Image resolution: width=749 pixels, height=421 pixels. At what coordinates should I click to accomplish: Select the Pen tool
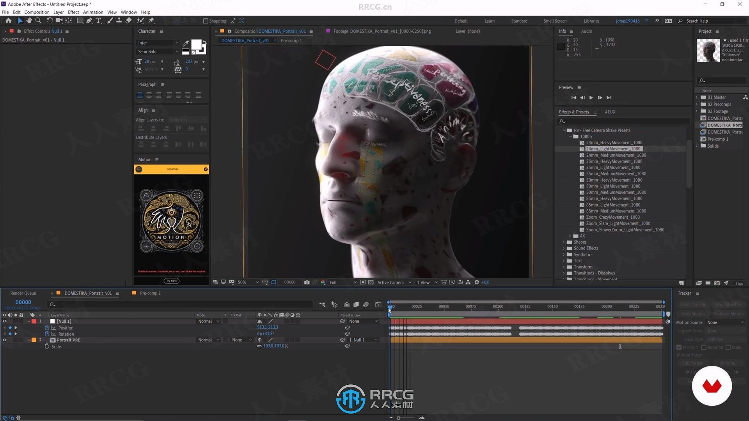[89, 21]
